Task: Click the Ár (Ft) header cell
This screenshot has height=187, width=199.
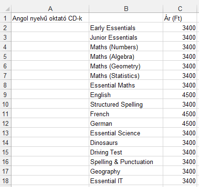Action: coord(180,18)
